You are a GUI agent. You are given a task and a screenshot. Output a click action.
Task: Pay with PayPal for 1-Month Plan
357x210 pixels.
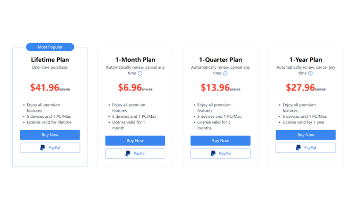point(135,154)
